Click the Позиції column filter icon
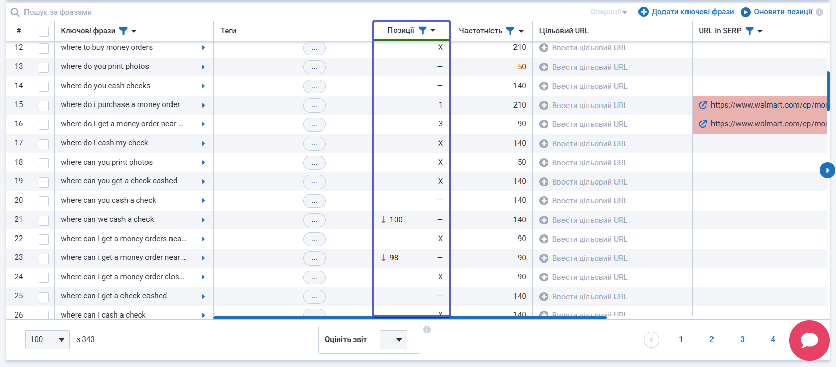This screenshot has height=367, width=836. 422,30
